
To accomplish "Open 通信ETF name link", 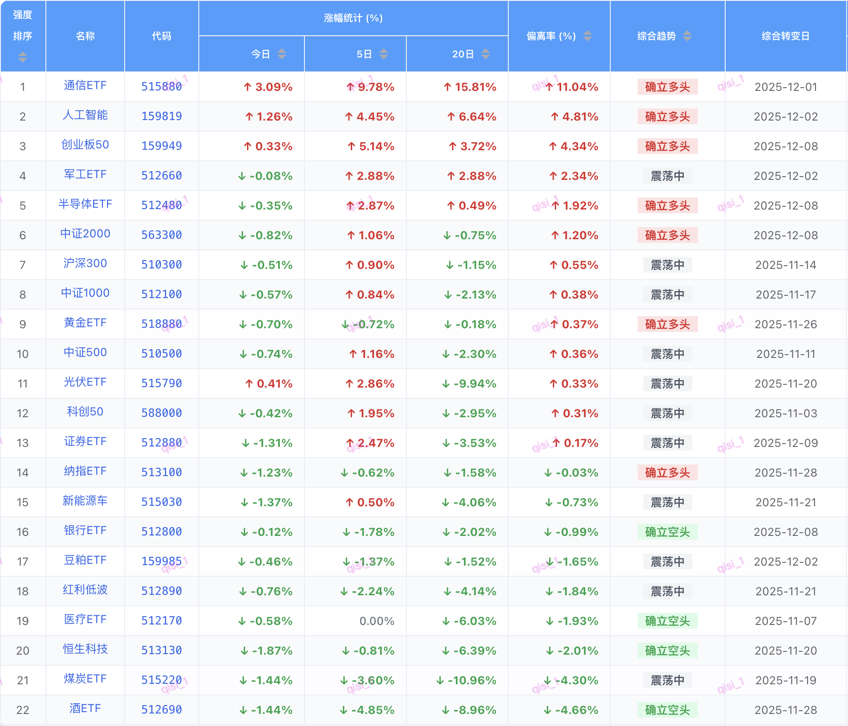I will (85, 86).
